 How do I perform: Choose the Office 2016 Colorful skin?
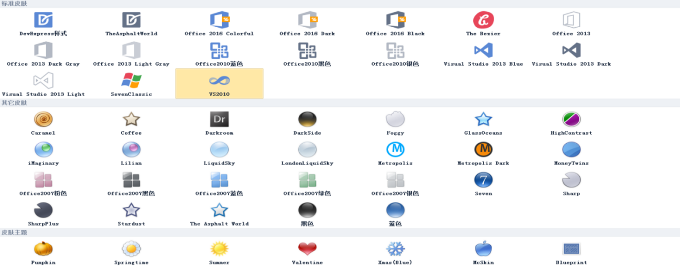219,20
